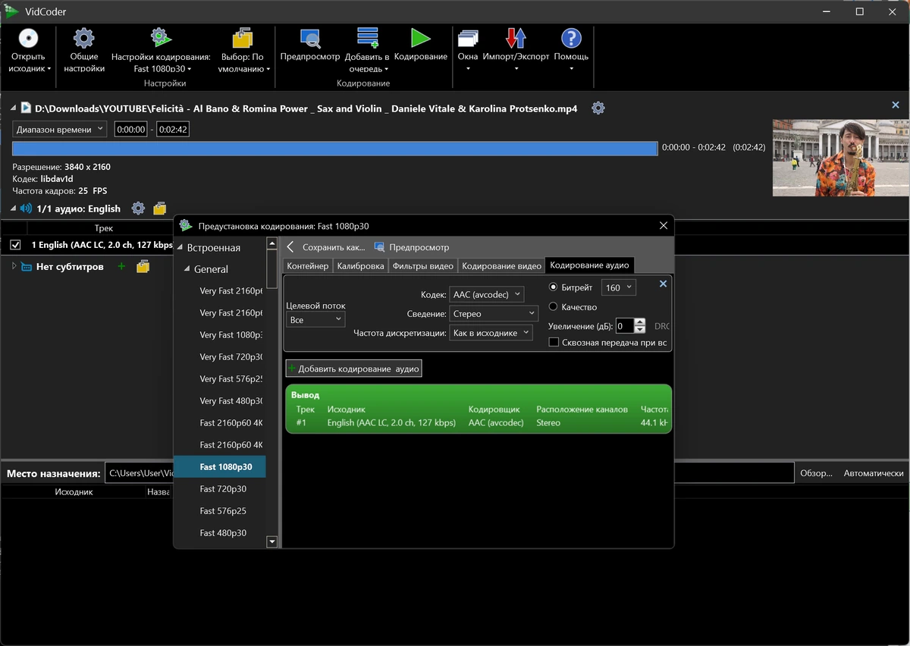The height and width of the screenshot is (646, 910).
Task: Select Качество radio button
Action: (x=554, y=307)
